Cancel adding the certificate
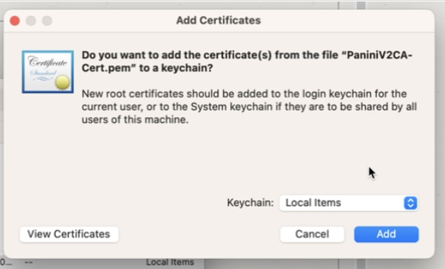 [x=312, y=234]
